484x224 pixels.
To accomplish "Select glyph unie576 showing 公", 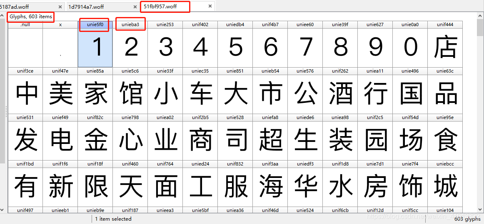I will coord(305,91).
